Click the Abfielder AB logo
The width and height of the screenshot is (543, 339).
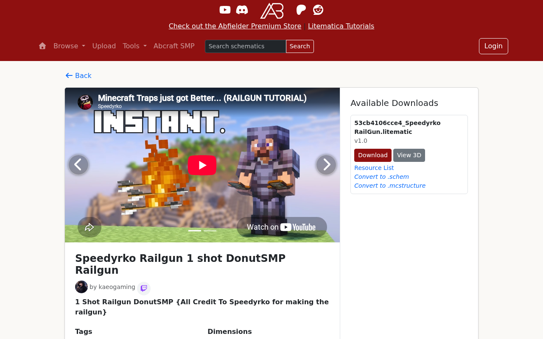coord(272,11)
